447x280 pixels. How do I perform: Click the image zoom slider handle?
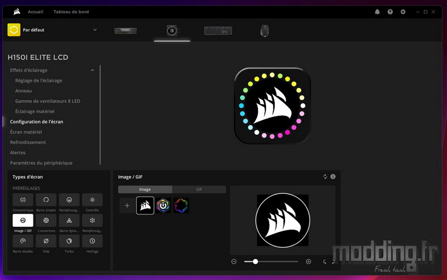pos(255,262)
